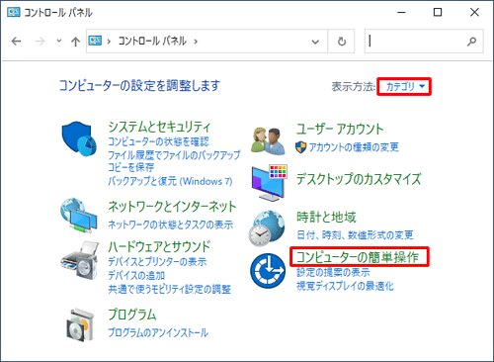Open システムとセキュリティ category
The width and height of the screenshot is (494, 362).
coord(159,127)
